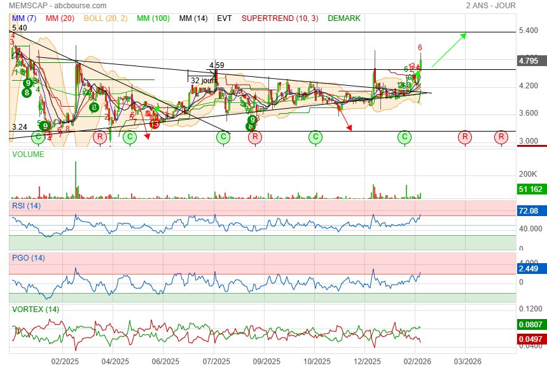Viewport: 547px width, 368px height.
Task: Click the rightmost red R event marker
Action: point(501,137)
